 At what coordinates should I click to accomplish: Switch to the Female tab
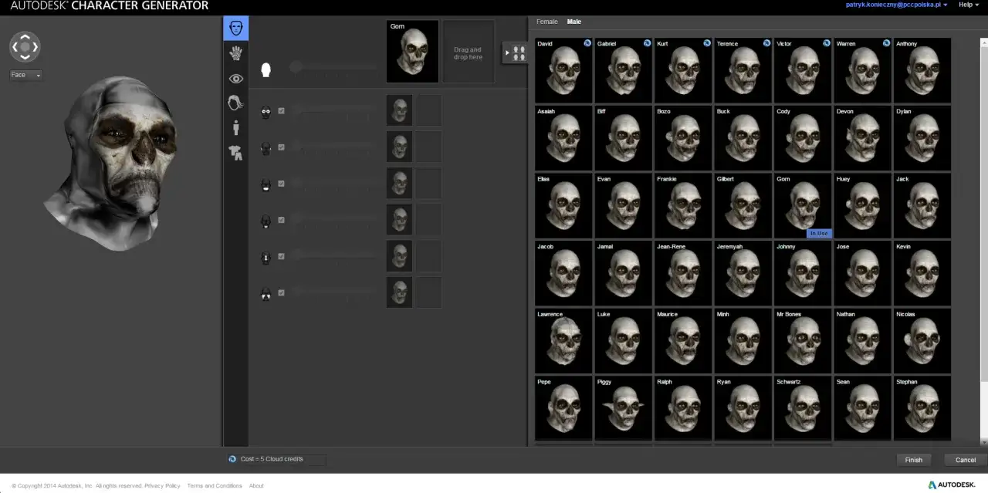[547, 22]
